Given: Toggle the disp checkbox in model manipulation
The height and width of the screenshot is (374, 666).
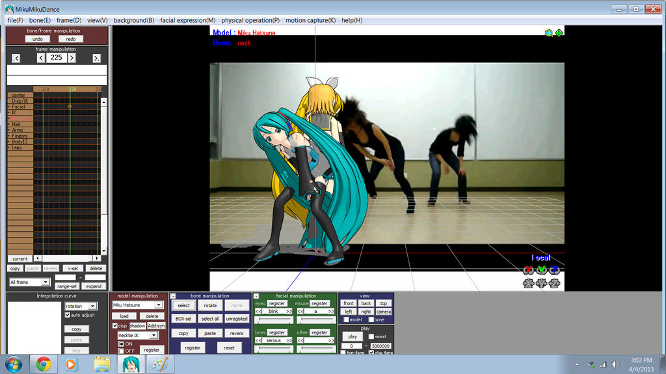Looking at the screenshot, I should [114, 326].
